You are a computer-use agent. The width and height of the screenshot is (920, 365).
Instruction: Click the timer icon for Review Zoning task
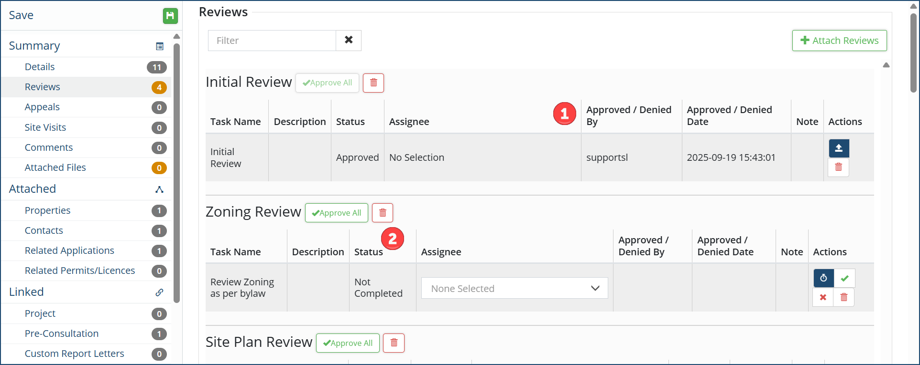coord(823,278)
